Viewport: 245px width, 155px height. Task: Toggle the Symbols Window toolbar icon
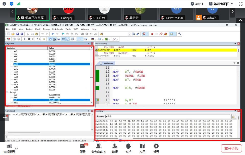[x=59, y=39]
